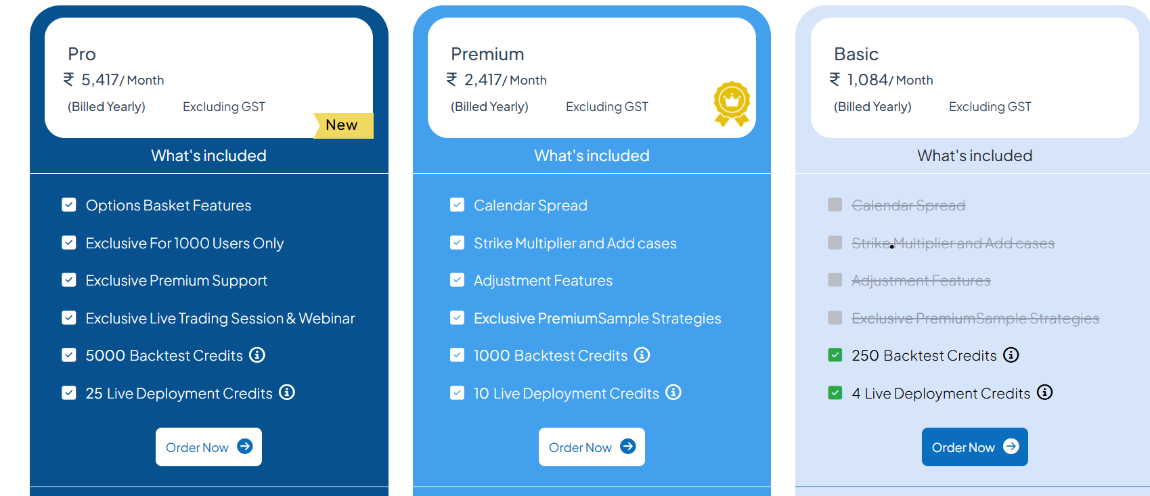Toggle Exclusive Premium Support checkbox
Viewport: 1150px width, 496px height.
coord(69,280)
